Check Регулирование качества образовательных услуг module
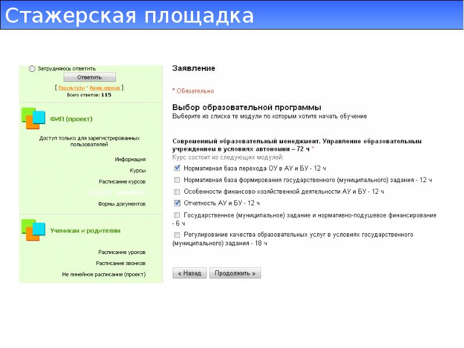The image size is (464, 348). 177,235
